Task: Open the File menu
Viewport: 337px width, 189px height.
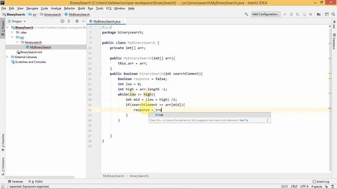Action: 4,8
